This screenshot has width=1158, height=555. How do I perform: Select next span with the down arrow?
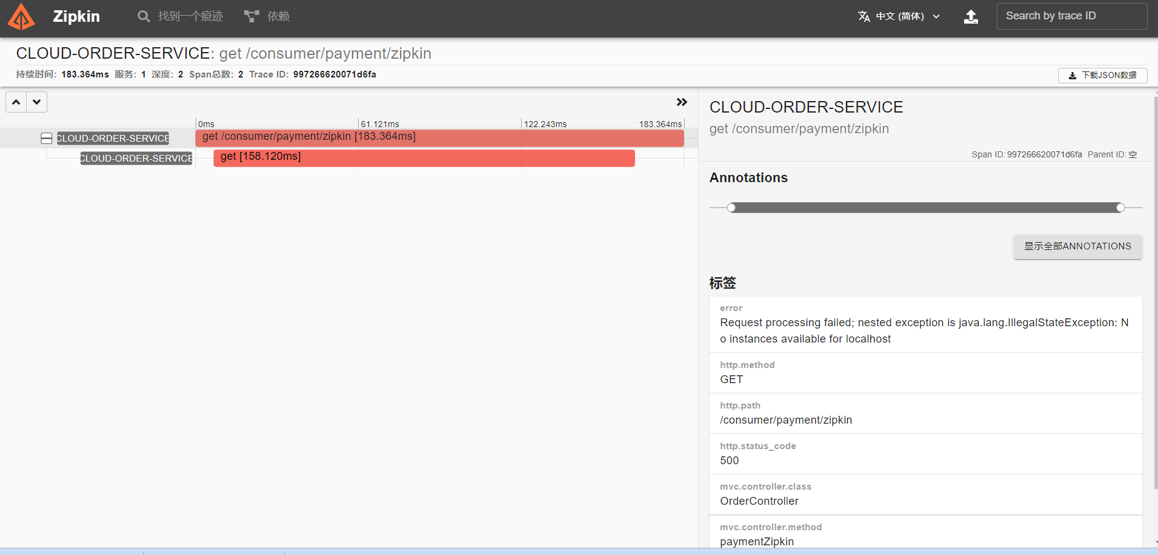(37, 102)
